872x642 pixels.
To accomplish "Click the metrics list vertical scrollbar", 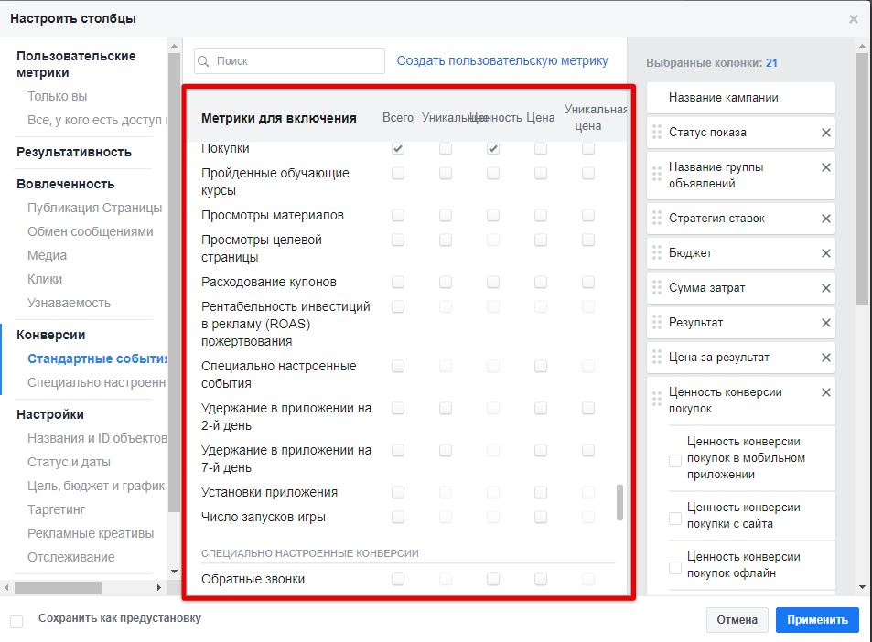I will 619,502.
